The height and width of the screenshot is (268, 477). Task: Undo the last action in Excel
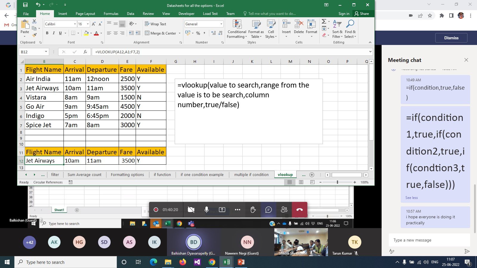click(x=38, y=5)
